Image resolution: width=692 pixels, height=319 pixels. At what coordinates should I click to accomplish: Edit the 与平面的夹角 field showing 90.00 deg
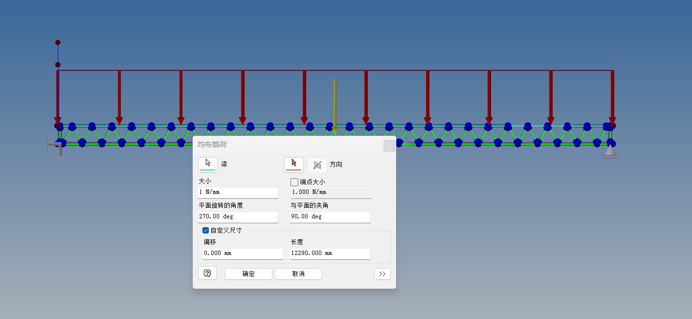tap(330, 216)
